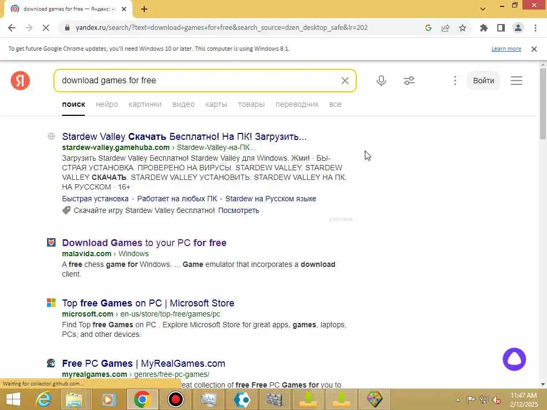
Task: Open 'Free PC Games | MyRealGames.com' result
Action: (x=143, y=363)
